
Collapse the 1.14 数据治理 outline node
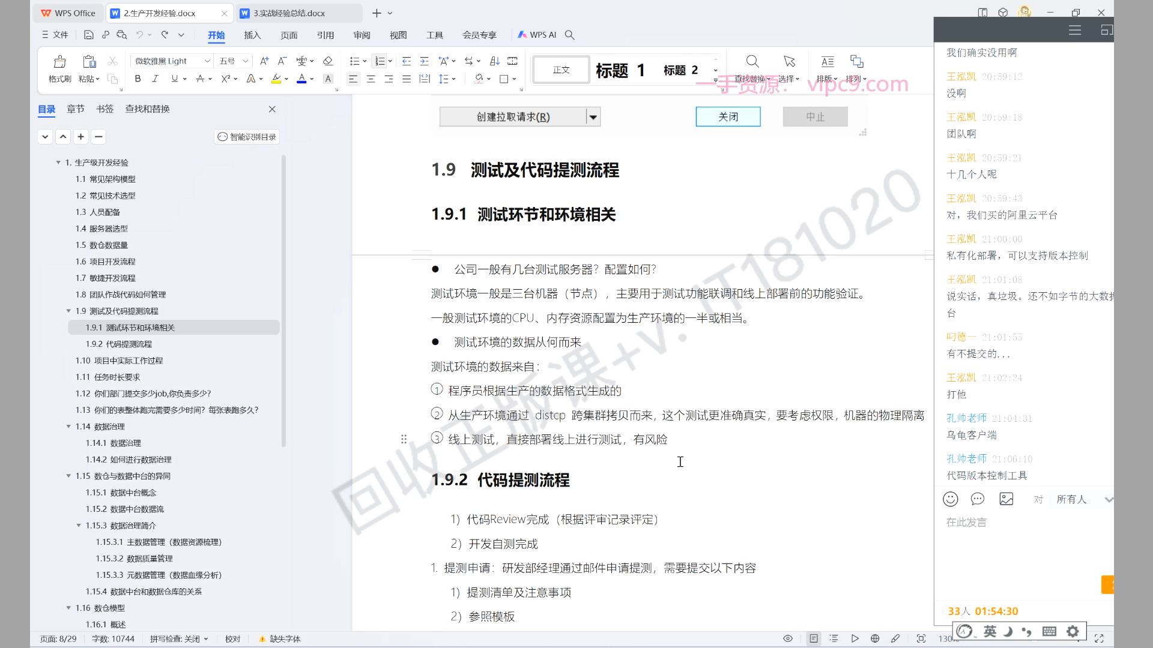click(68, 427)
